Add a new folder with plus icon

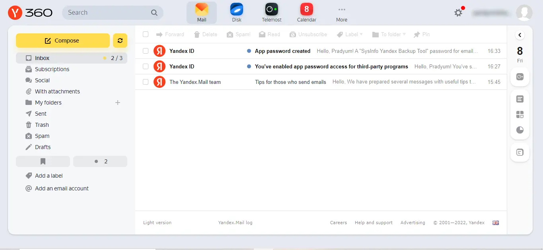point(118,103)
